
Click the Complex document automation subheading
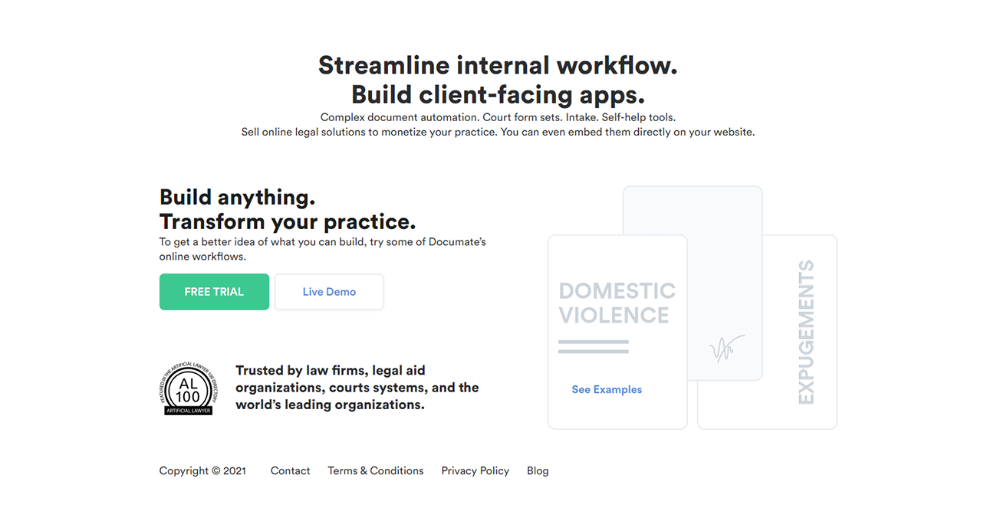498,117
